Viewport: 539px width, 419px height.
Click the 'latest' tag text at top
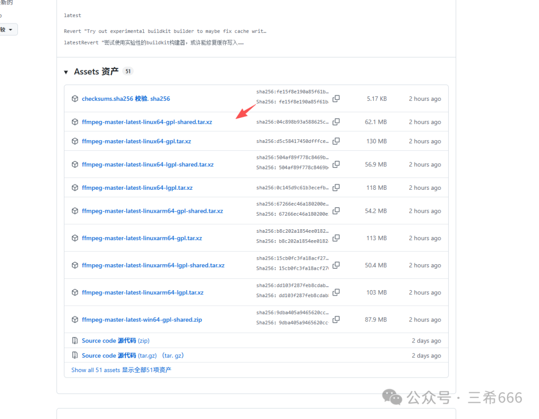72,15
